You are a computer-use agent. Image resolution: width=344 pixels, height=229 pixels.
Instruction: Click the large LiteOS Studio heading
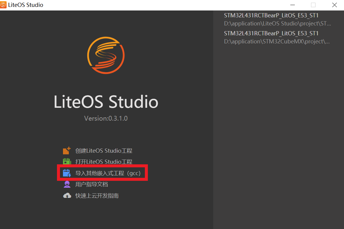106,102
